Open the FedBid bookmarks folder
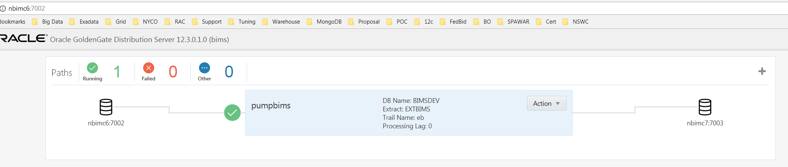This screenshot has width=788, height=167. [453, 22]
